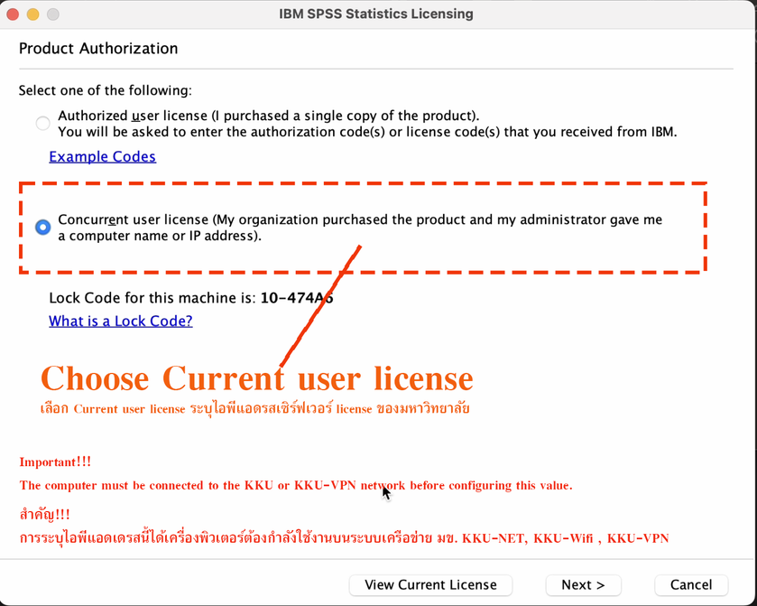Image resolution: width=757 pixels, height=606 pixels.
Task: Click the Next button
Action: 583,584
